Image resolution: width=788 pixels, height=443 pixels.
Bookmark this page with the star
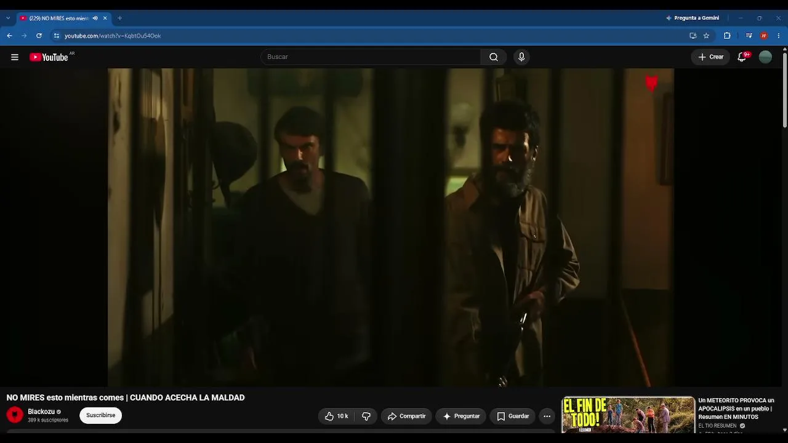[706, 36]
